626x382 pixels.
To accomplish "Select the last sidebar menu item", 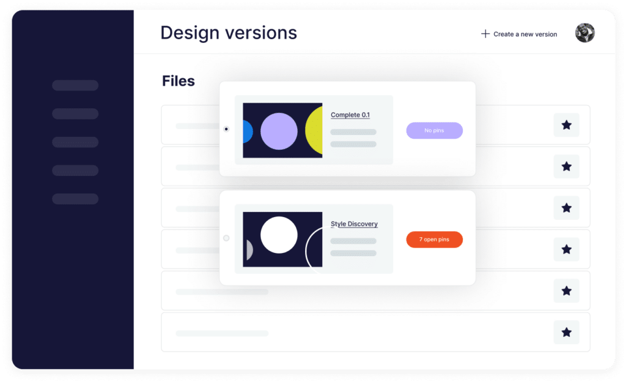I will pos(75,199).
